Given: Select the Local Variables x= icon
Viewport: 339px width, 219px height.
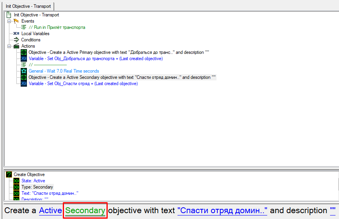Looking at the screenshot, I should [x=16, y=34].
